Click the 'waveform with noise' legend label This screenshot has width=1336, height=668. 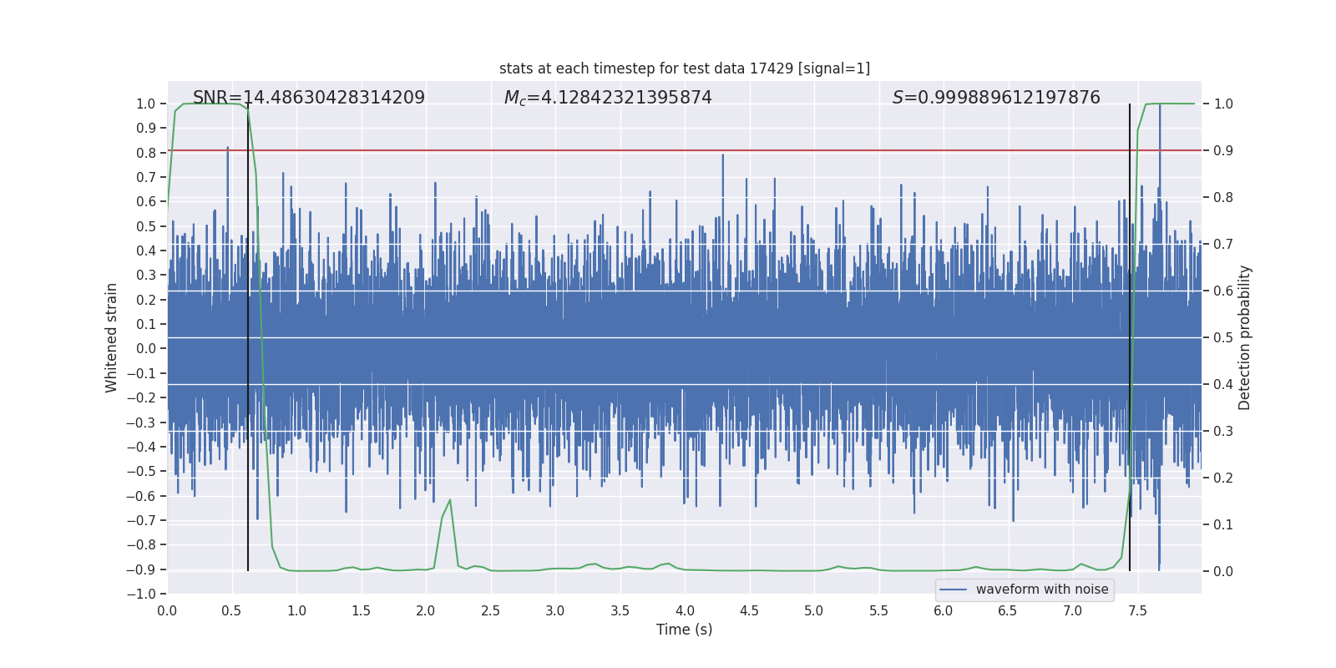(1041, 590)
